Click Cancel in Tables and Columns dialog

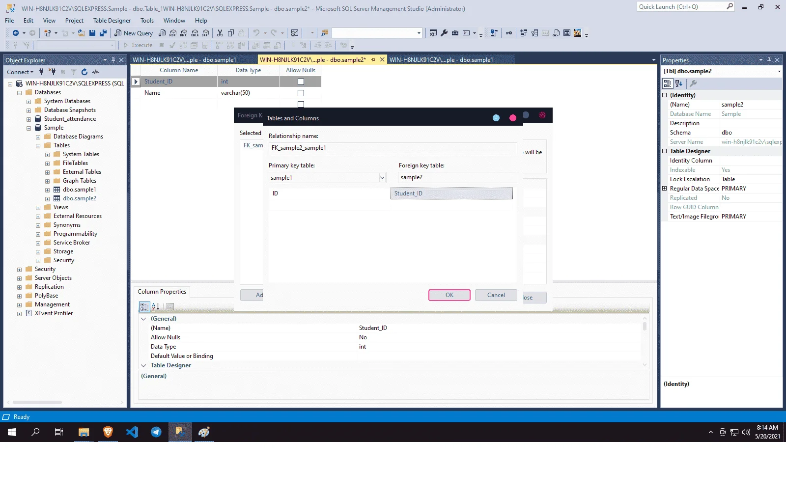[x=496, y=295]
